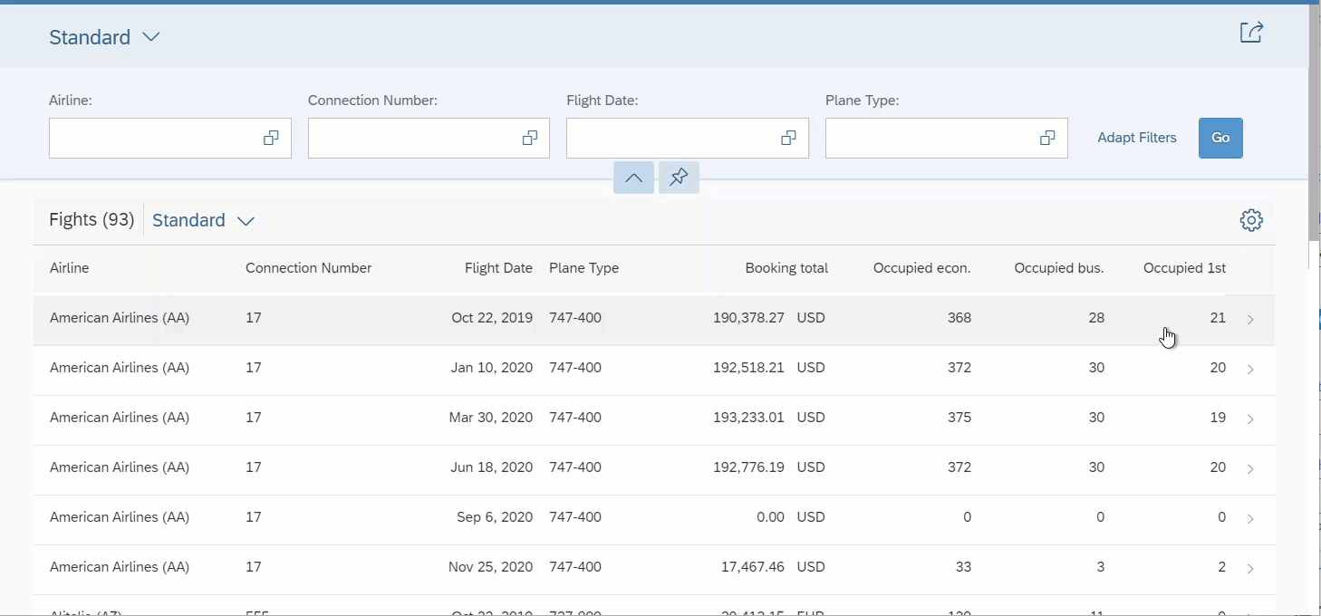Pin the filter bar header
The height and width of the screenshot is (616, 1321).
679,178
